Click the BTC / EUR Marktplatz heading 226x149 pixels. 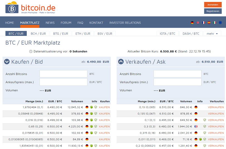coord(33,43)
